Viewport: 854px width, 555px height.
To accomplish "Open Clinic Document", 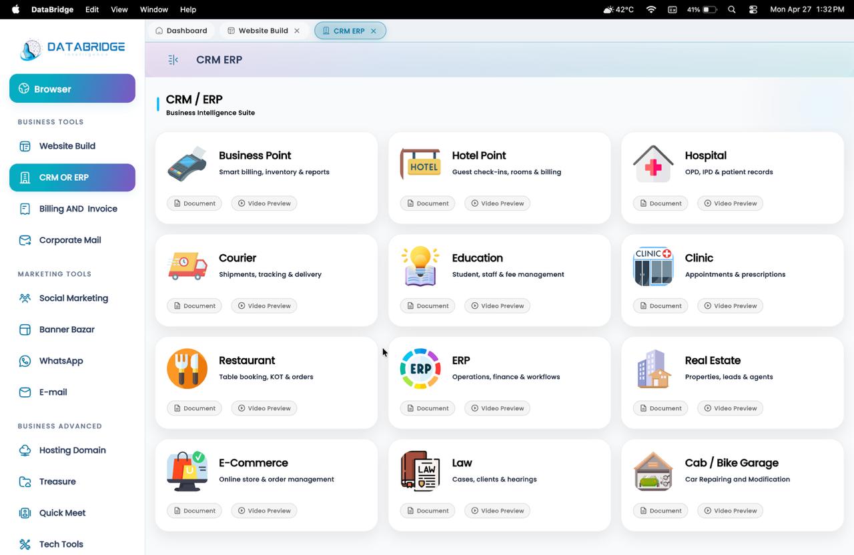I will tap(661, 306).
